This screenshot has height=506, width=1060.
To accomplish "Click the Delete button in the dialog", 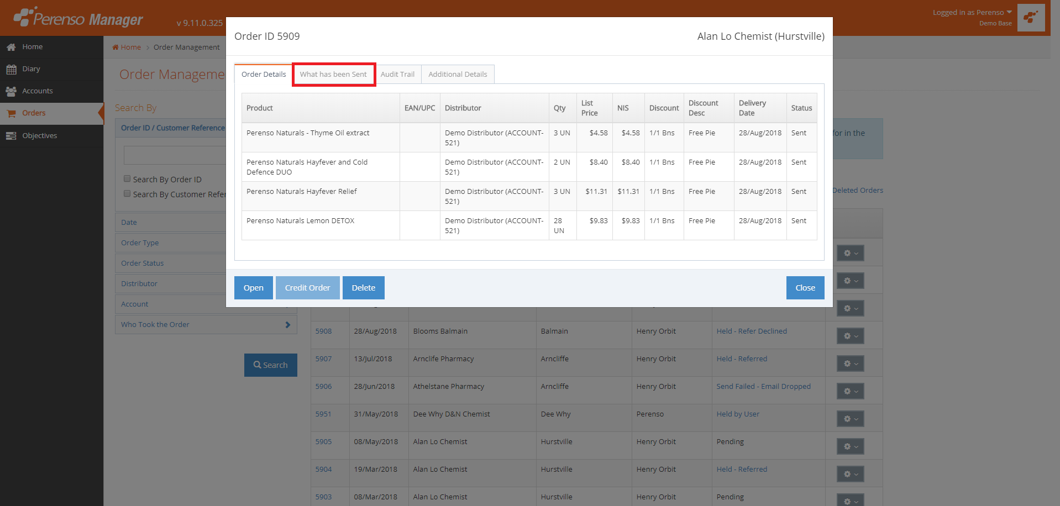I will [x=364, y=288].
